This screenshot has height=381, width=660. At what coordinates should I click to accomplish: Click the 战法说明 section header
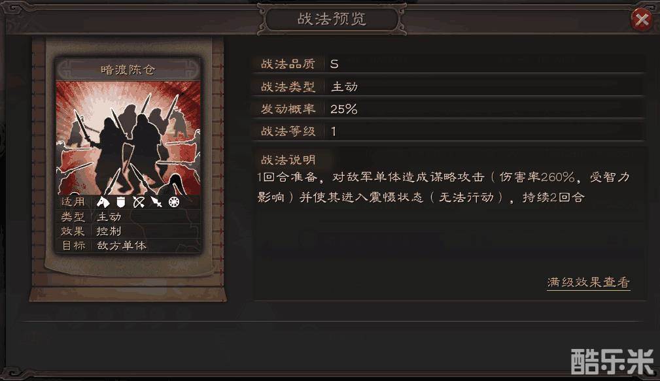(x=288, y=160)
